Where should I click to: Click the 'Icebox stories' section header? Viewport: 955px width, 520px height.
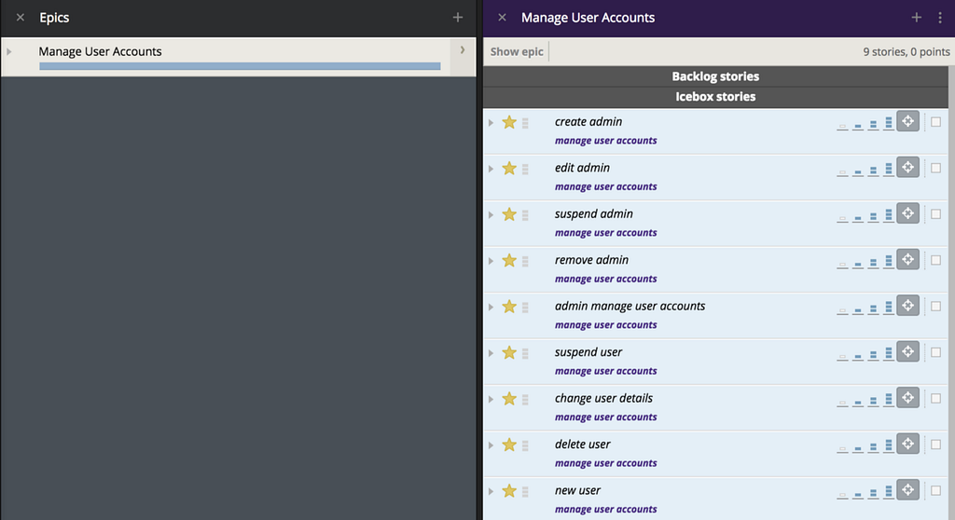tap(715, 97)
